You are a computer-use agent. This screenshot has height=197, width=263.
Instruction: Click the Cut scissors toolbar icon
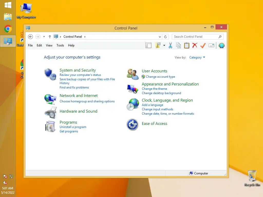pos(171,45)
